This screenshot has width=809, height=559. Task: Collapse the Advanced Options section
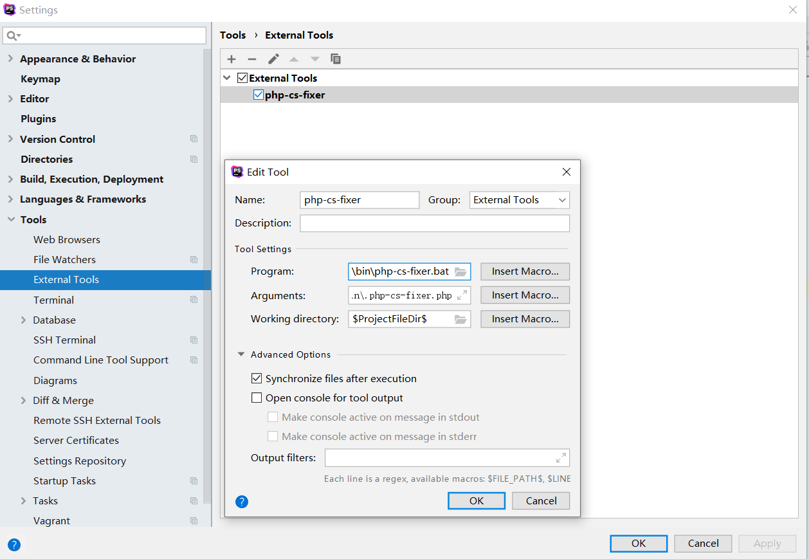[241, 354]
